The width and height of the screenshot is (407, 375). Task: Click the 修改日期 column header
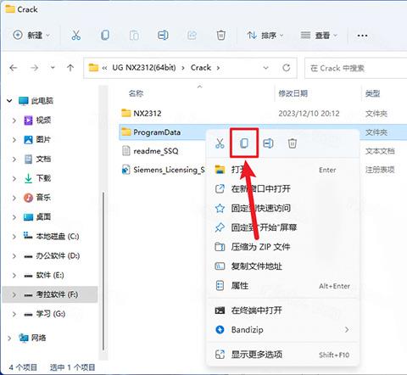293,93
